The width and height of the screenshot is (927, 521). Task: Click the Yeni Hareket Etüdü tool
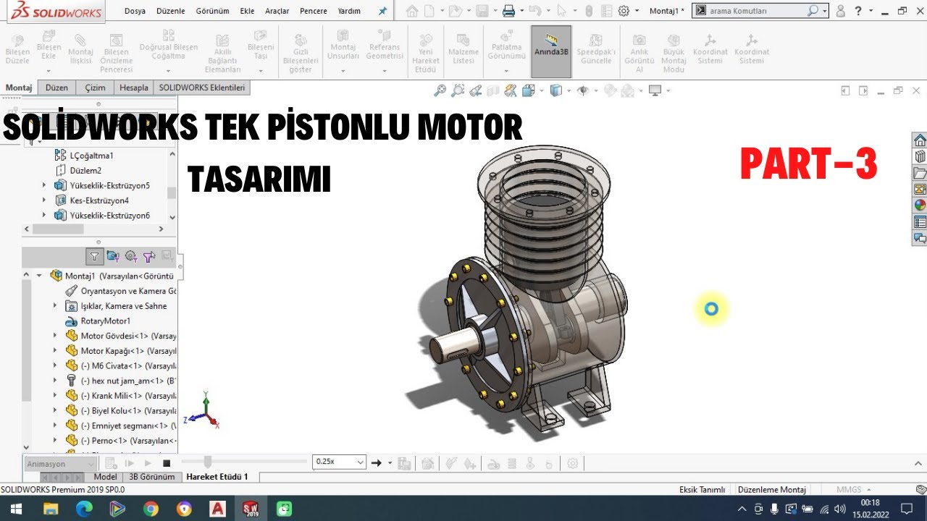(x=426, y=53)
